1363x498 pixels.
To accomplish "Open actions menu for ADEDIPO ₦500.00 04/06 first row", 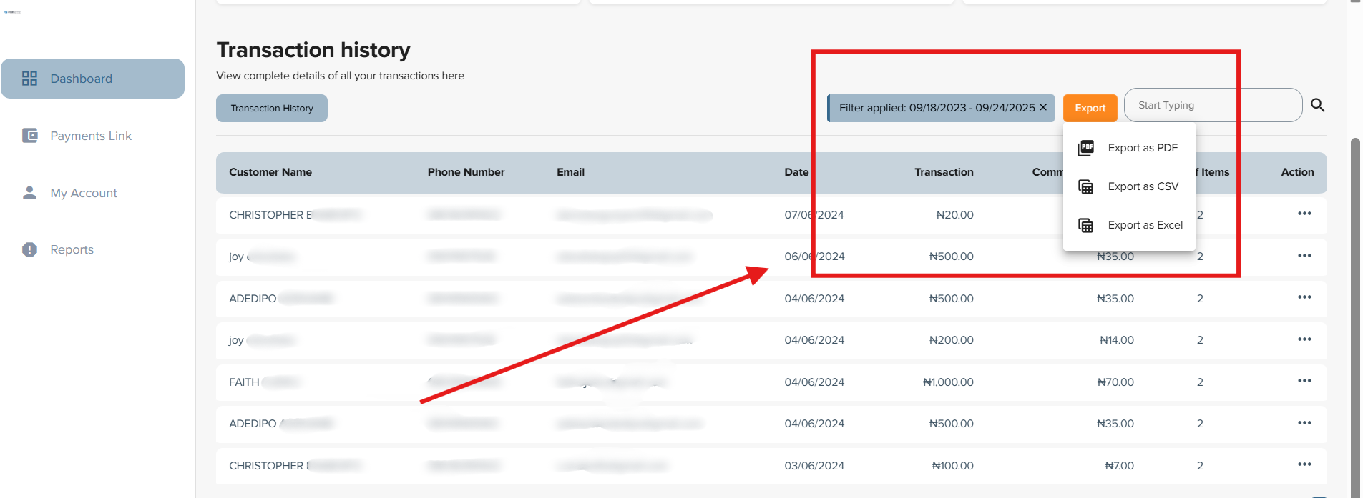I will pyautogui.click(x=1304, y=297).
